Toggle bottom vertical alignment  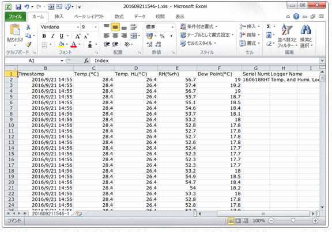[x=124, y=27]
